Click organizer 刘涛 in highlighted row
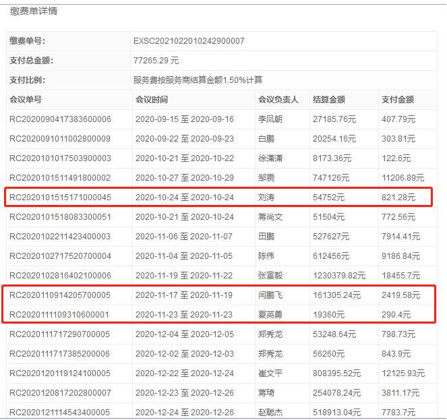 [x=268, y=198]
